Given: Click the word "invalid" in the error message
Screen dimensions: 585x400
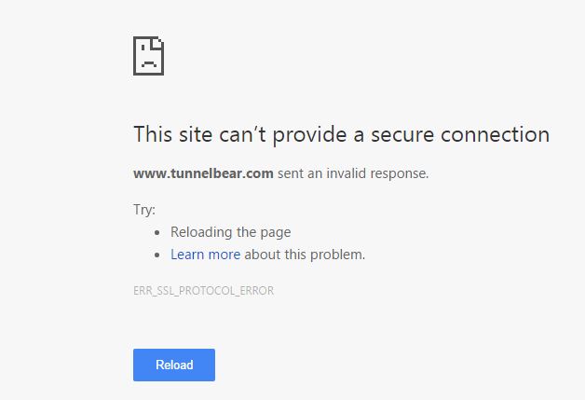Looking at the screenshot, I should pyautogui.click(x=353, y=172).
